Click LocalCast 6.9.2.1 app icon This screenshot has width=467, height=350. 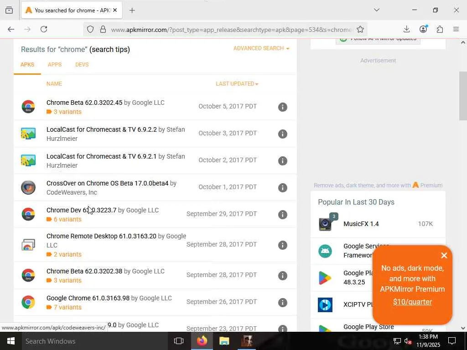pos(28,160)
